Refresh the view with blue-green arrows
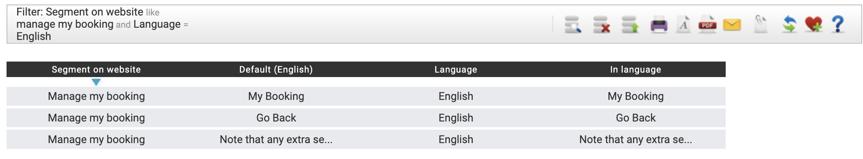 789,24
